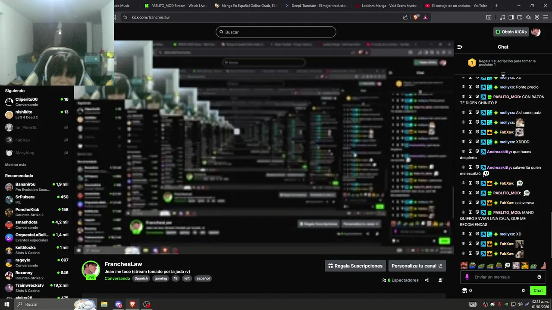
Task: Click the Buscar search field on Kick
Action: point(276,32)
